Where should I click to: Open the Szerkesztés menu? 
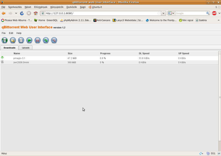pyautogui.click(x=15, y=7)
